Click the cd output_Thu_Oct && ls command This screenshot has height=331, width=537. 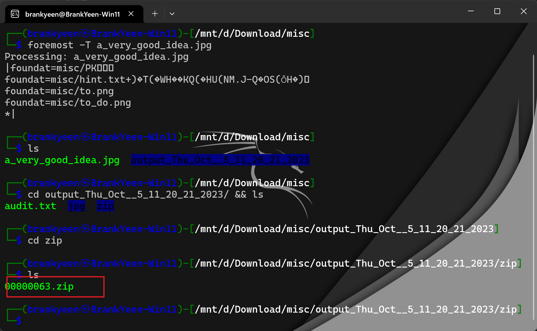(x=146, y=195)
